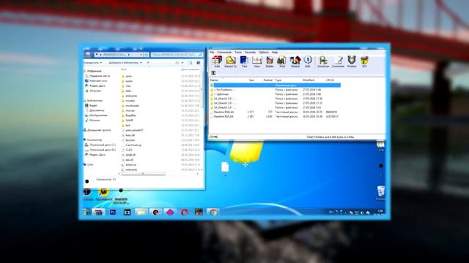The image size is (469, 263).
Task: Click the Explorer address bar
Action: tap(119, 55)
